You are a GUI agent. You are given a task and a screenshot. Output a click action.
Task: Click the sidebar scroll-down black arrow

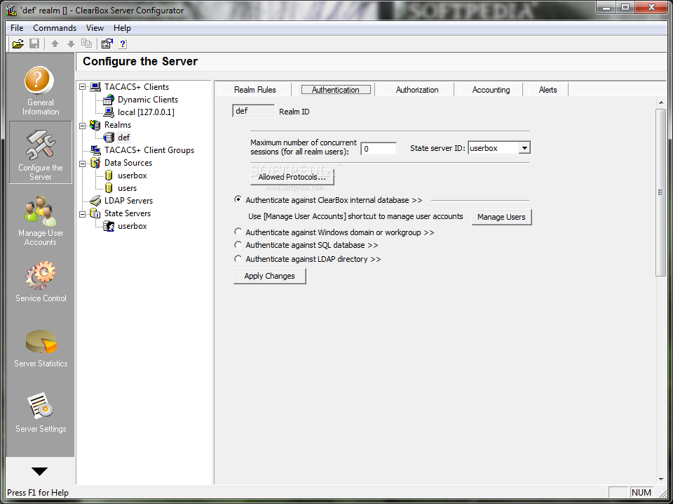point(40,471)
